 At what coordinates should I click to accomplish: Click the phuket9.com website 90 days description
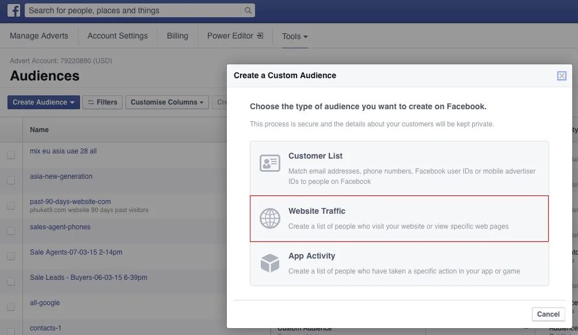(89, 210)
